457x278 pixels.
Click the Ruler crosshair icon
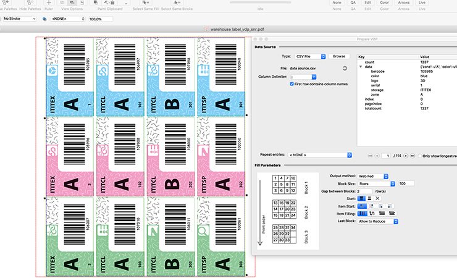click(49, 2)
